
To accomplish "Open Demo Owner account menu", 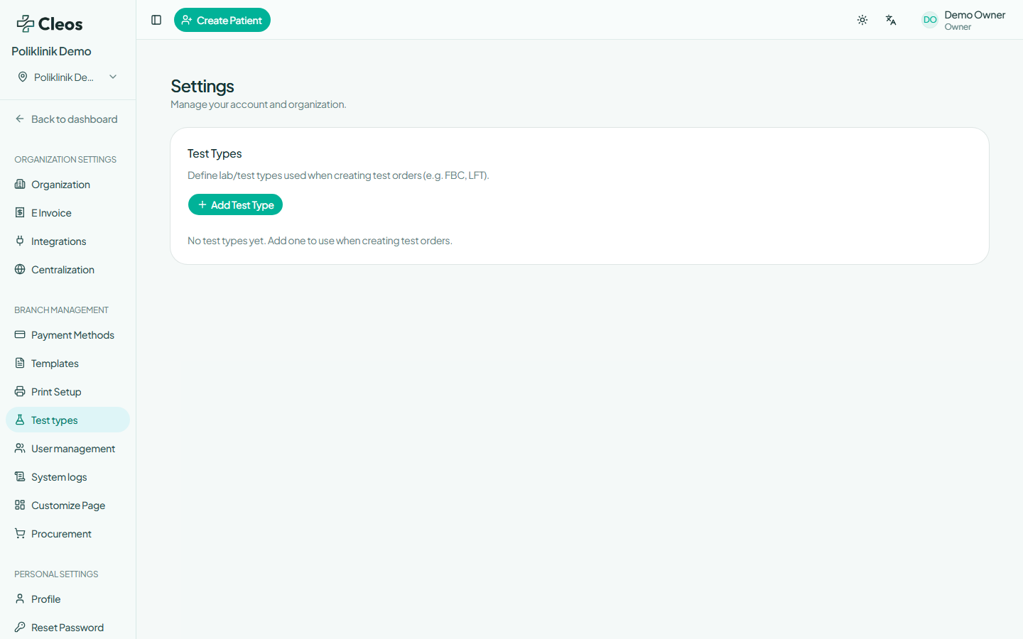I will click(x=963, y=20).
